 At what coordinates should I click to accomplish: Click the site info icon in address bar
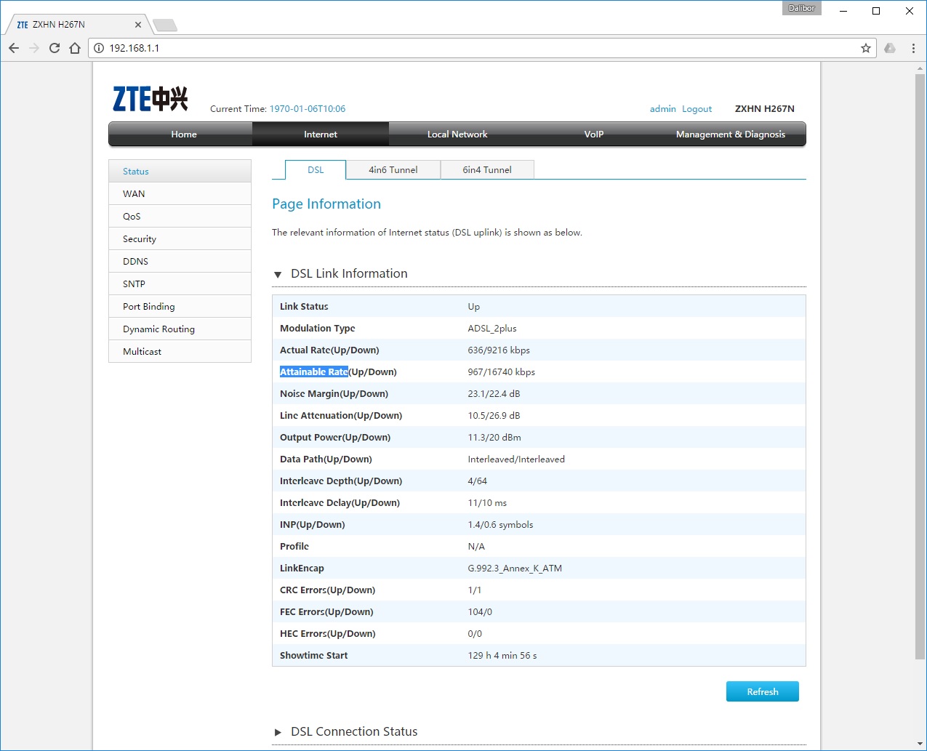(99, 48)
